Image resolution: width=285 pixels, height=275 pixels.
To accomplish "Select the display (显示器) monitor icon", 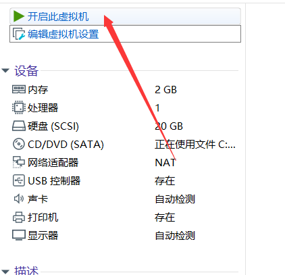I will pyautogui.click(x=19, y=235).
